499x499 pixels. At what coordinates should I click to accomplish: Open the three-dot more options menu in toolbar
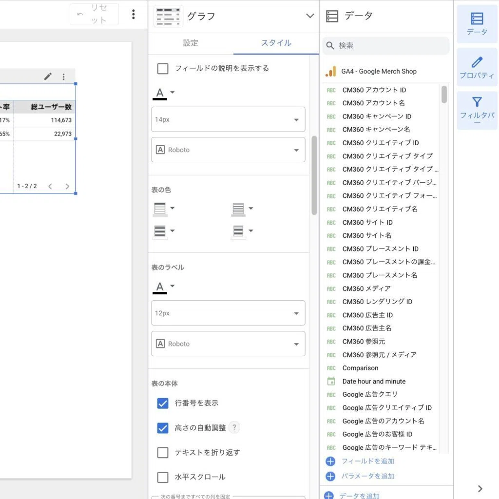click(x=134, y=14)
